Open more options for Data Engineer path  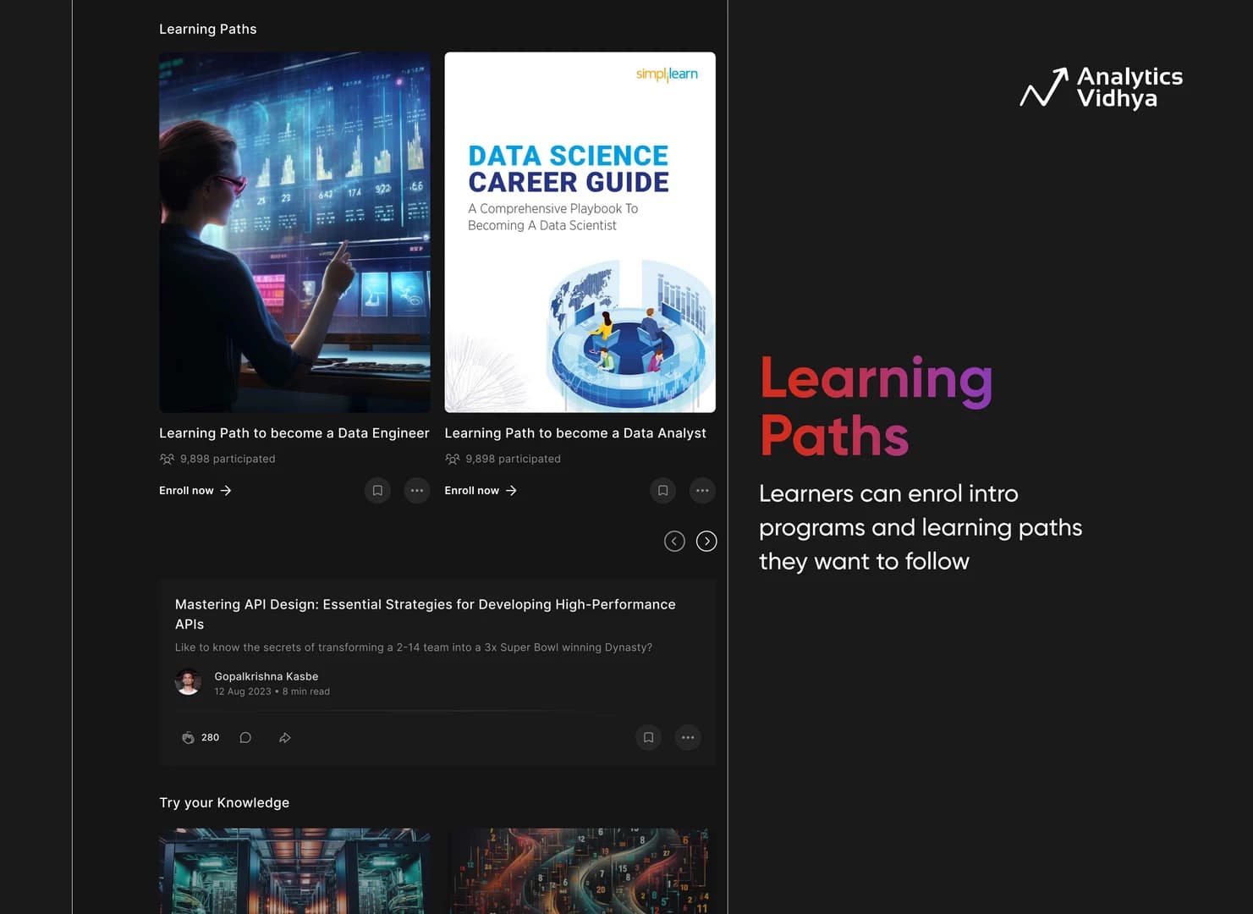click(x=417, y=491)
